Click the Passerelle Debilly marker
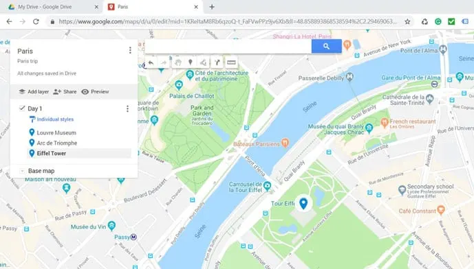The width and height of the screenshot is (474, 269). tap(349, 77)
